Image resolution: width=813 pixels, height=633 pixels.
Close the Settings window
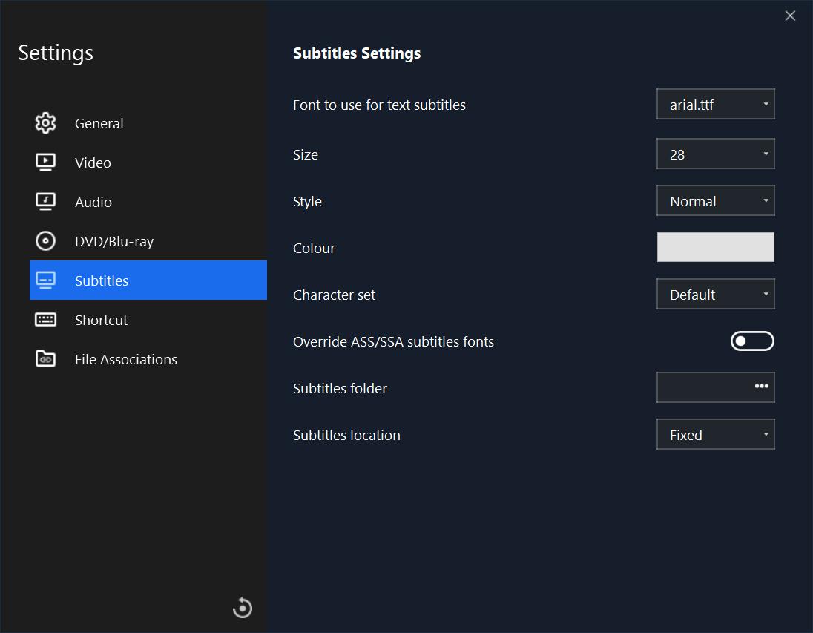[x=790, y=16]
